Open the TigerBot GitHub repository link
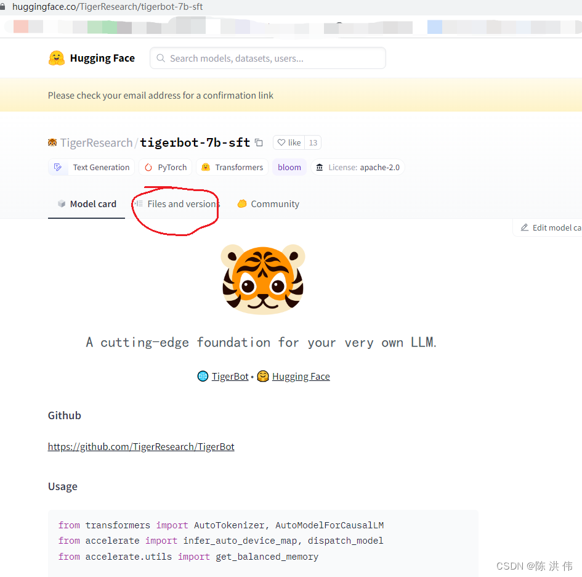 tap(141, 446)
